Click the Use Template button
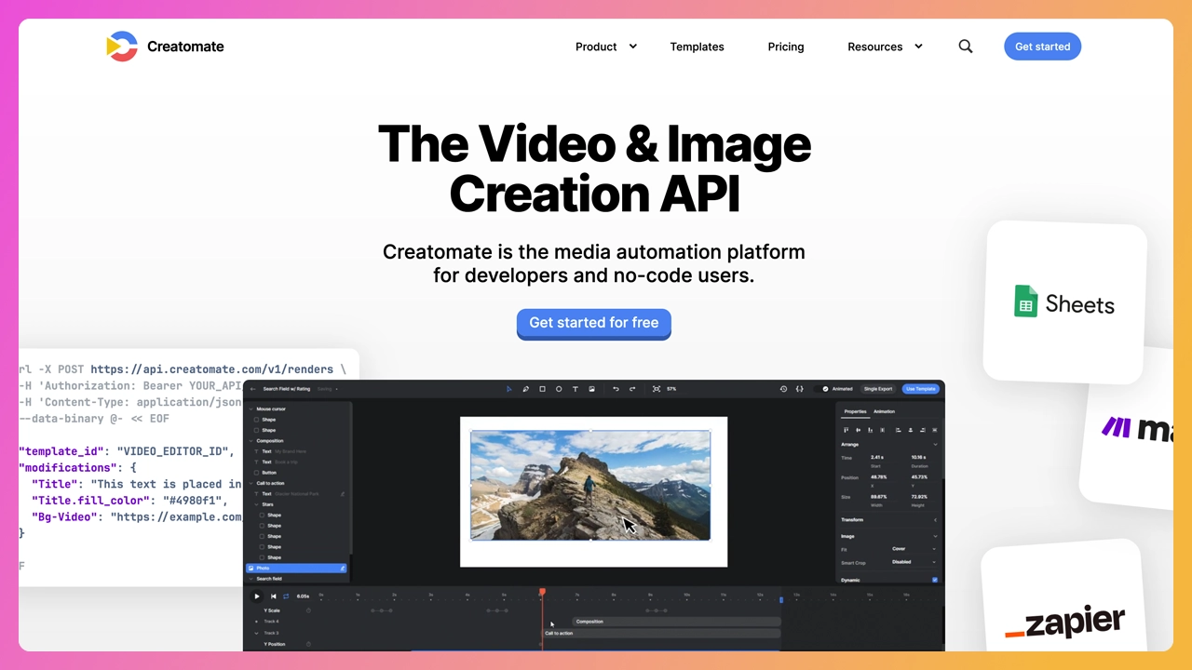This screenshot has width=1192, height=670. point(921,389)
